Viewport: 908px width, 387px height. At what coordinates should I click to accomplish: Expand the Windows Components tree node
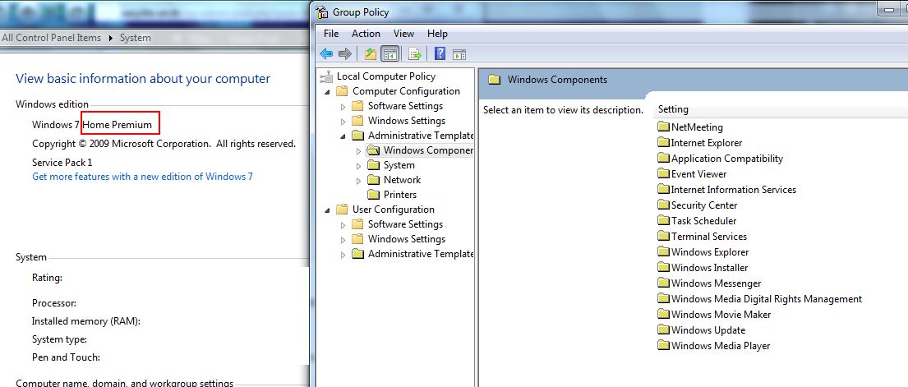[358, 151]
